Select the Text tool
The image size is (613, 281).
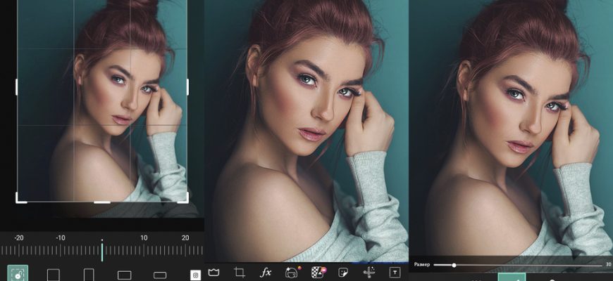(395, 272)
